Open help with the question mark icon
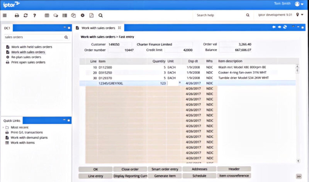This screenshot has height=182, width=309. (x=34, y=15)
